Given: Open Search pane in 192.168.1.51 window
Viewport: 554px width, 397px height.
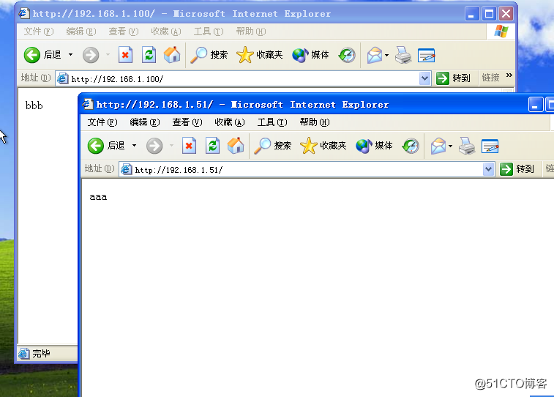Looking at the screenshot, I should tap(272, 146).
